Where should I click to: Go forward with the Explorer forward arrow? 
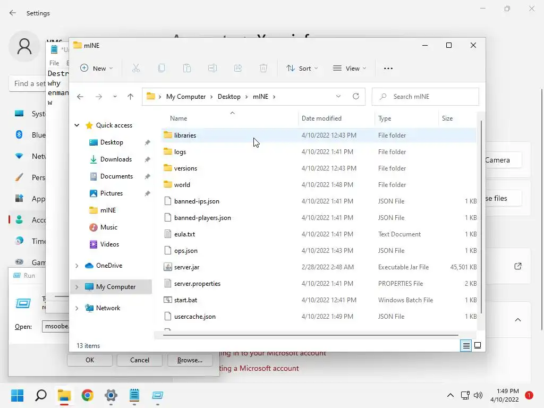(x=99, y=97)
